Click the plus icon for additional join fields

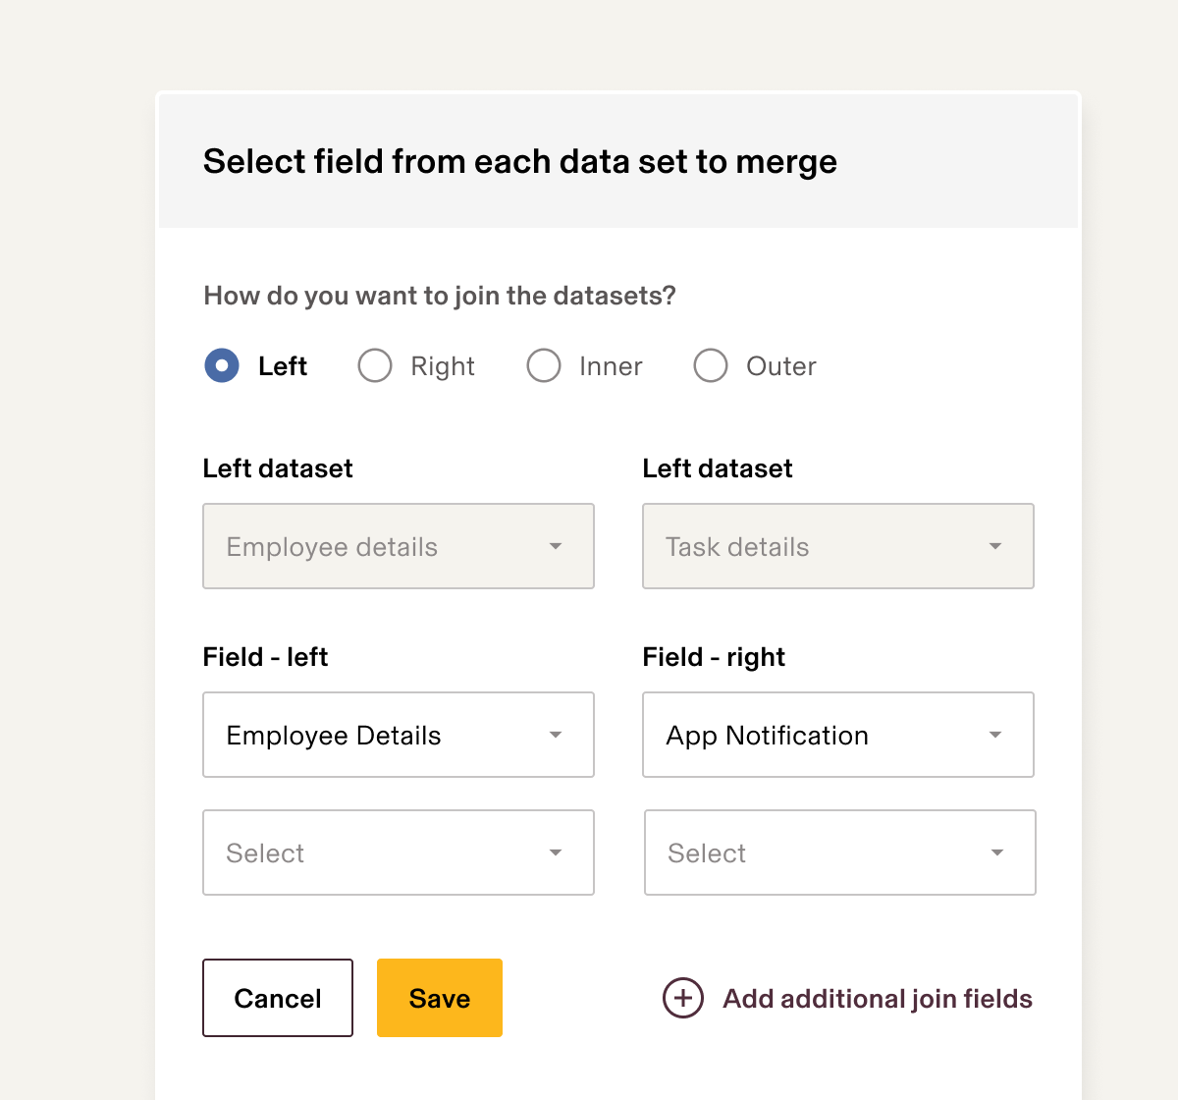pyautogui.click(x=683, y=998)
